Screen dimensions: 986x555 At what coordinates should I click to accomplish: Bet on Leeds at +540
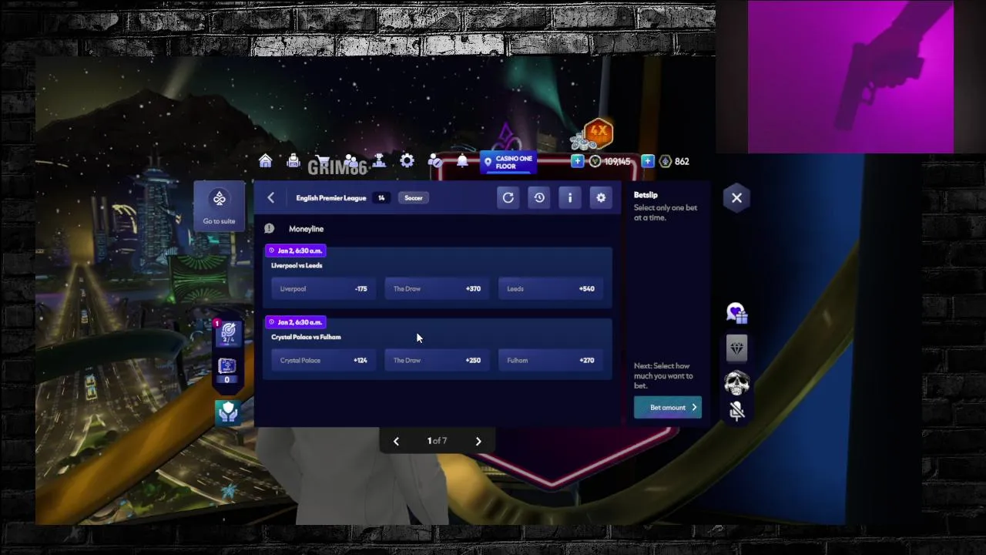tap(551, 289)
